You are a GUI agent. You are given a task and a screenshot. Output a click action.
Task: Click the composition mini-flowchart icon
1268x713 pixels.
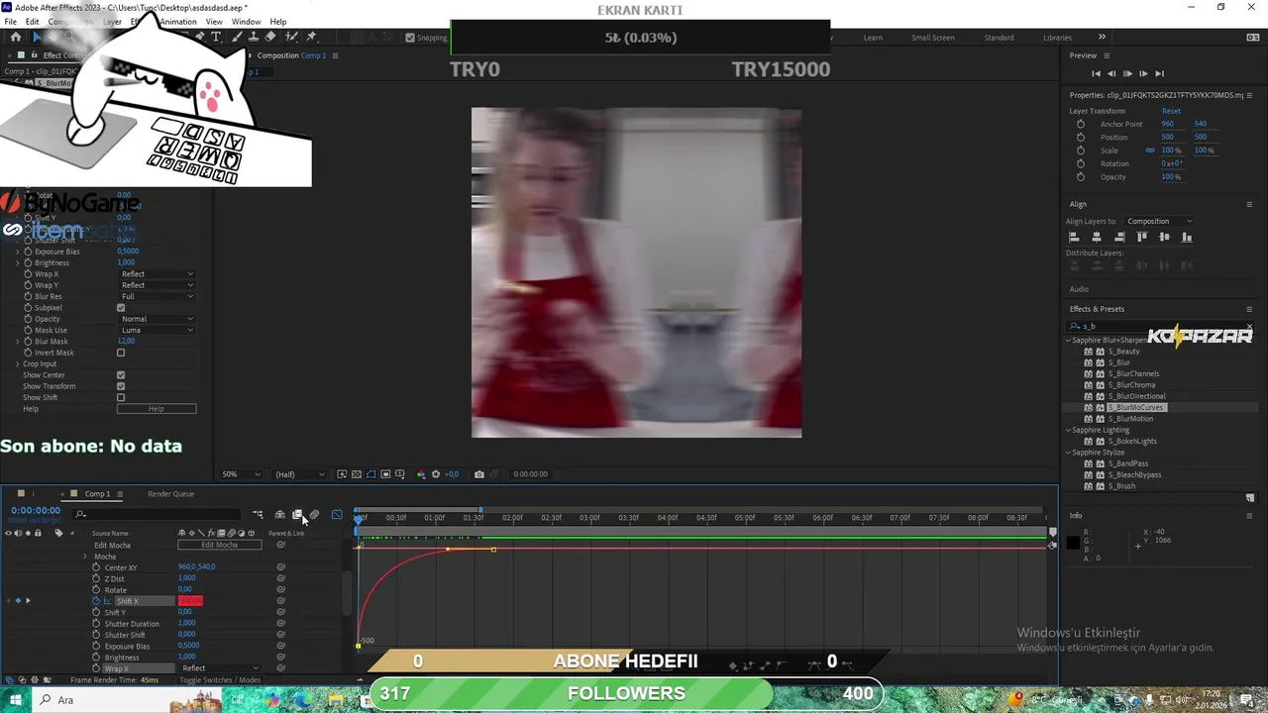pyautogui.click(x=259, y=514)
